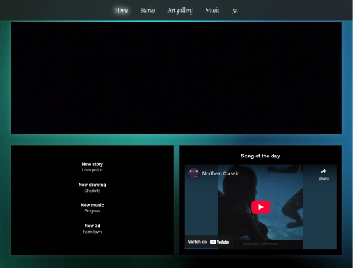Click the Share arrow icon on the video

[x=323, y=171]
